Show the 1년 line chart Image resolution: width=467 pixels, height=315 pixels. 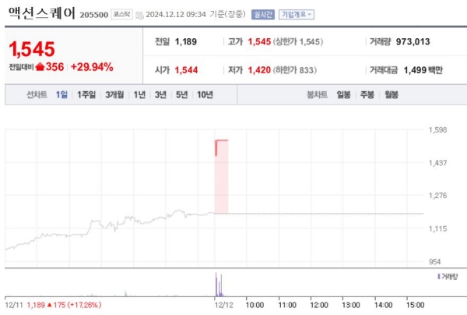[x=139, y=95]
